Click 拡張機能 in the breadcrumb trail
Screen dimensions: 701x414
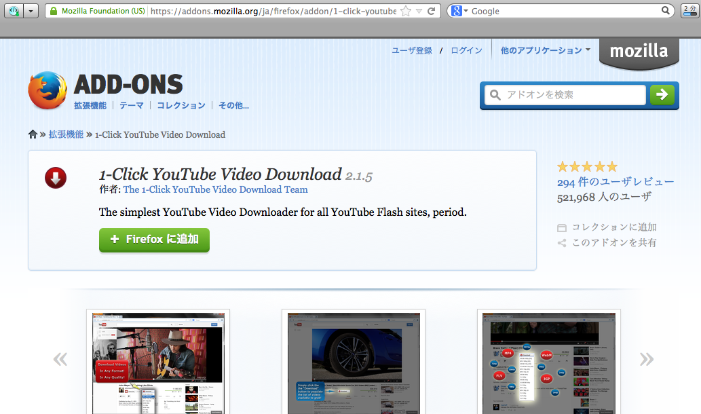(x=66, y=134)
